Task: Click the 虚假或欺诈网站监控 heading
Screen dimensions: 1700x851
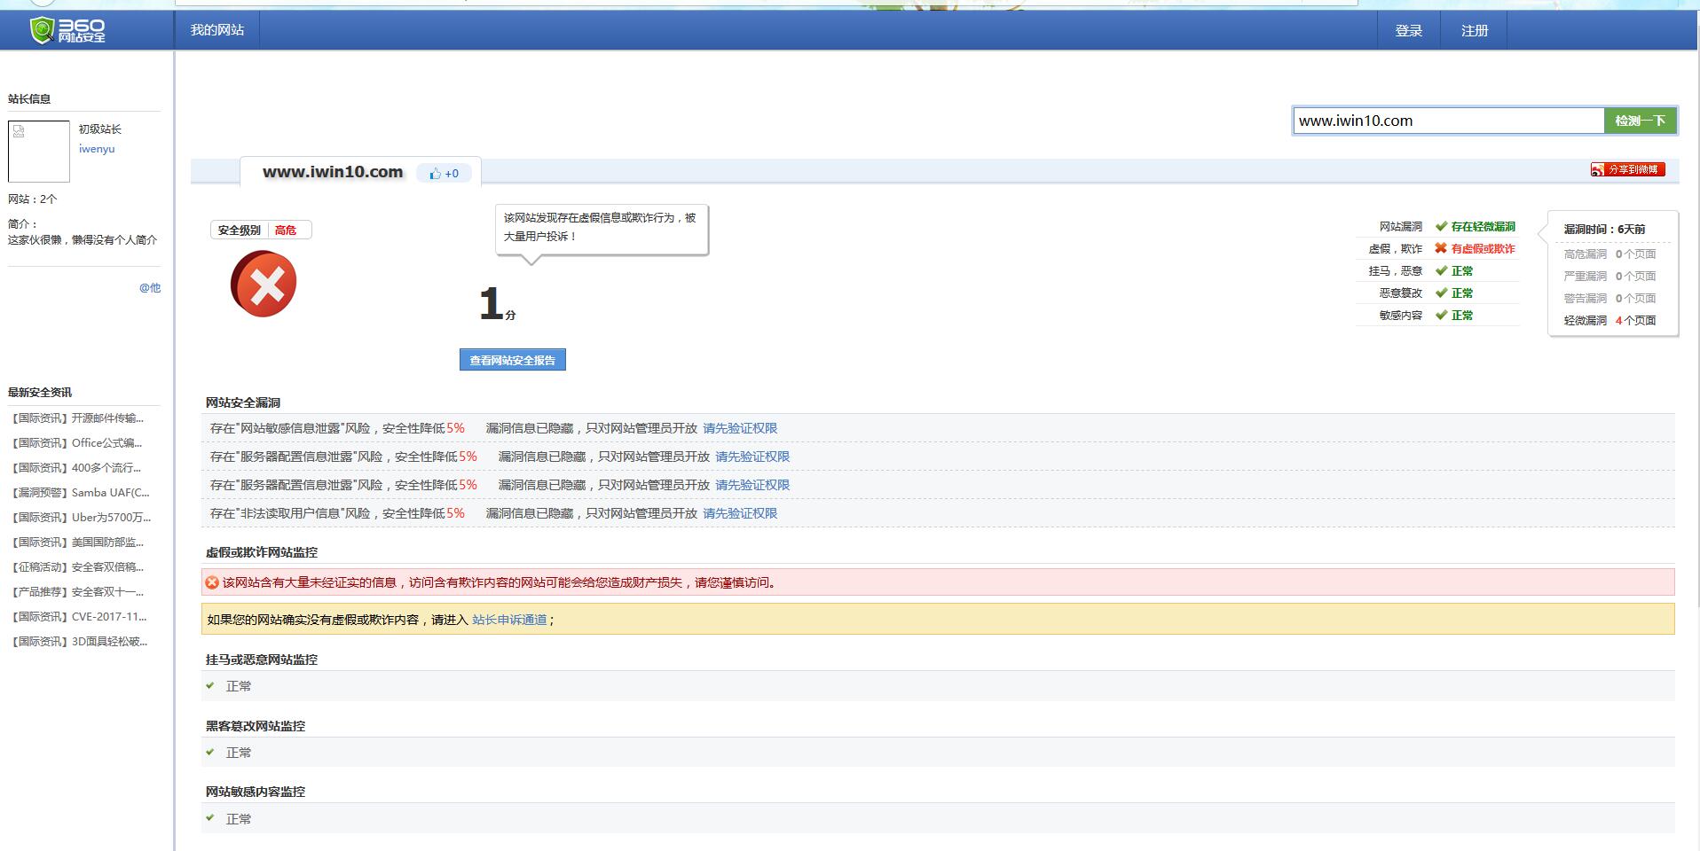Action: (262, 552)
